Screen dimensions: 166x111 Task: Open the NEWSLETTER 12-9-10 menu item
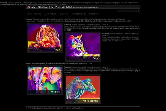(x=79, y=14)
